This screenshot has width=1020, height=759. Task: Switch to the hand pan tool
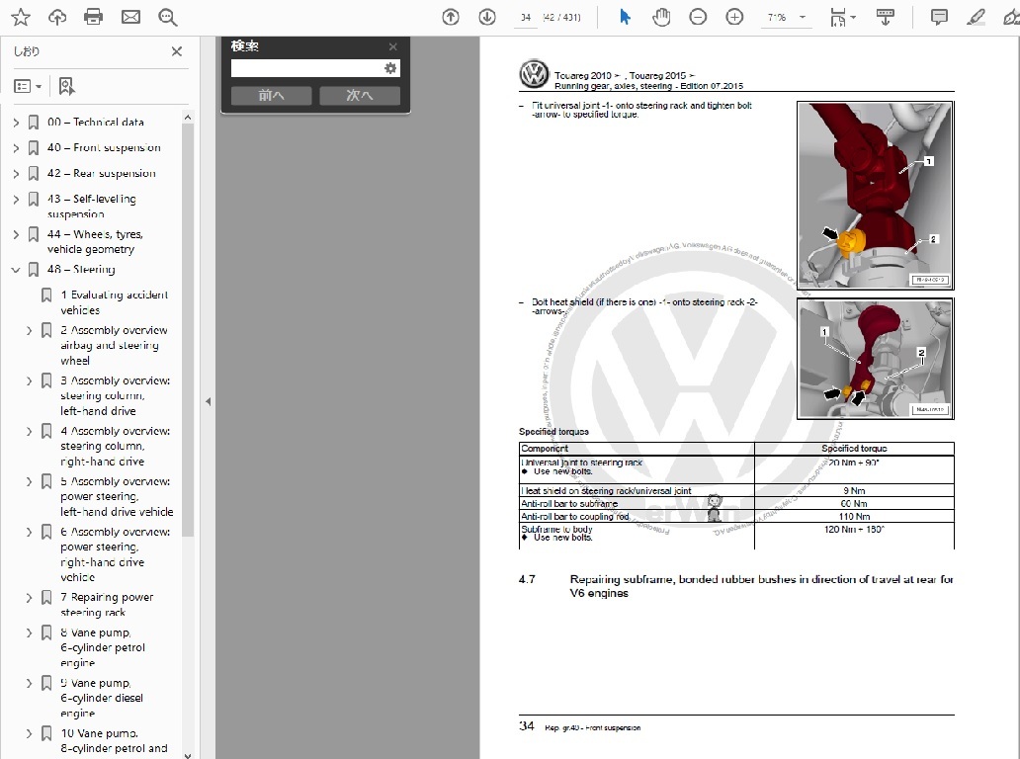(661, 17)
